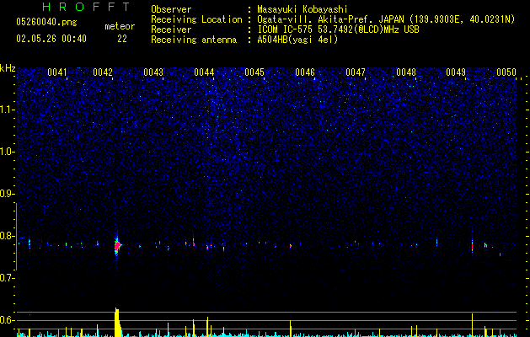Click the meteor count 22
This screenshot has height=337, width=530.
click(122, 39)
